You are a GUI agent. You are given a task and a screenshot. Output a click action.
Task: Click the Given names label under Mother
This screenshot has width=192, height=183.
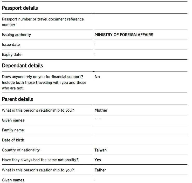pos(13,120)
